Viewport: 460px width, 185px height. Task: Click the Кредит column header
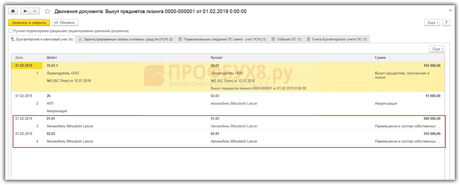tap(289, 57)
